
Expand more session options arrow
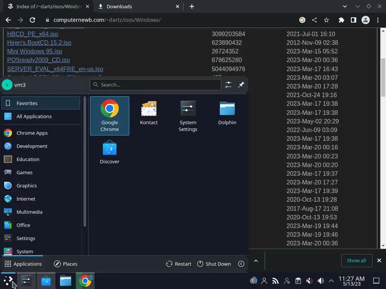[241, 264]
